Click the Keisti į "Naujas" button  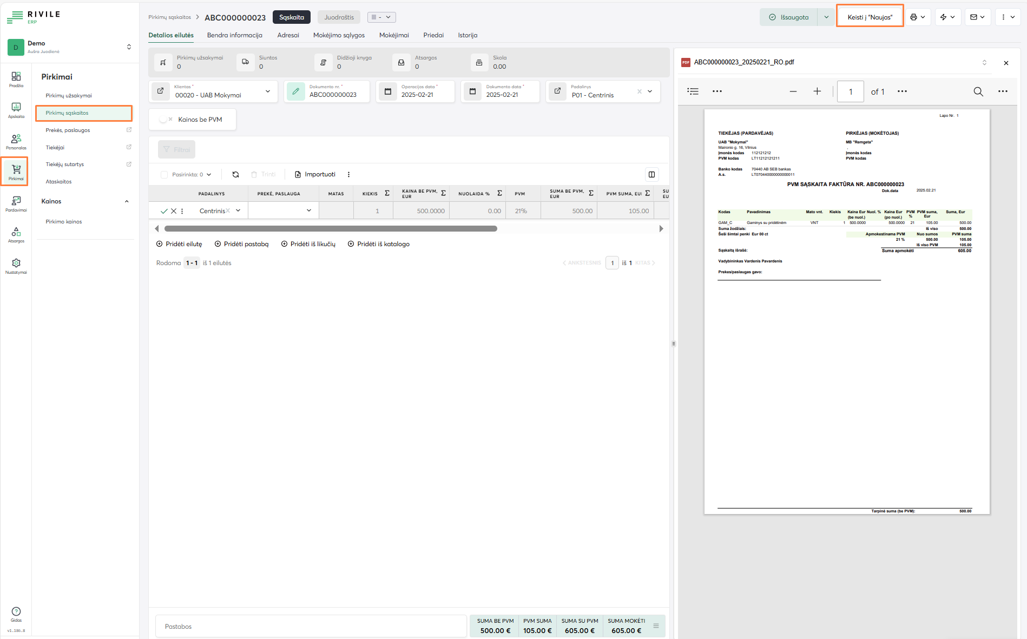870,17
